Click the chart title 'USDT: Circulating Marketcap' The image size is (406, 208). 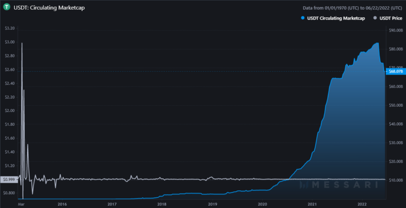[x=49, y=8]
